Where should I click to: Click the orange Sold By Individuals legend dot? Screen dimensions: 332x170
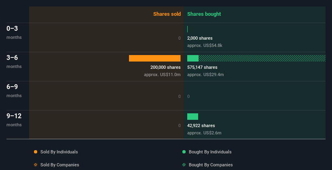click(36, 152)
